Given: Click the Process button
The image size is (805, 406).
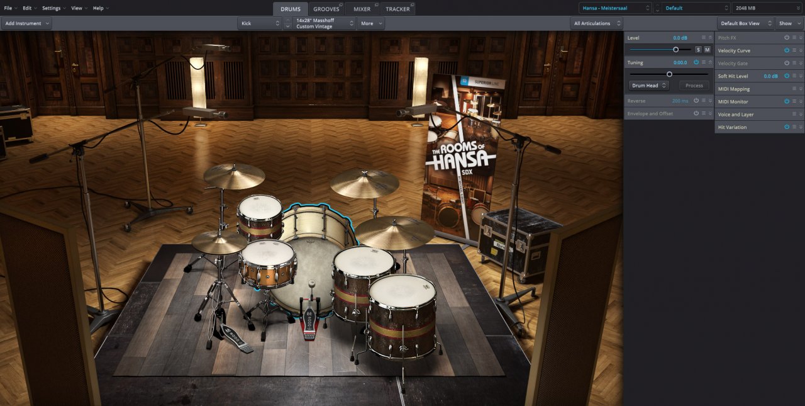Looking at the screenshot, I should 694,86.
